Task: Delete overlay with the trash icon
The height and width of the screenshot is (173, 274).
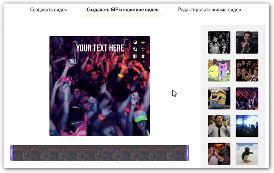Action: 143,56
